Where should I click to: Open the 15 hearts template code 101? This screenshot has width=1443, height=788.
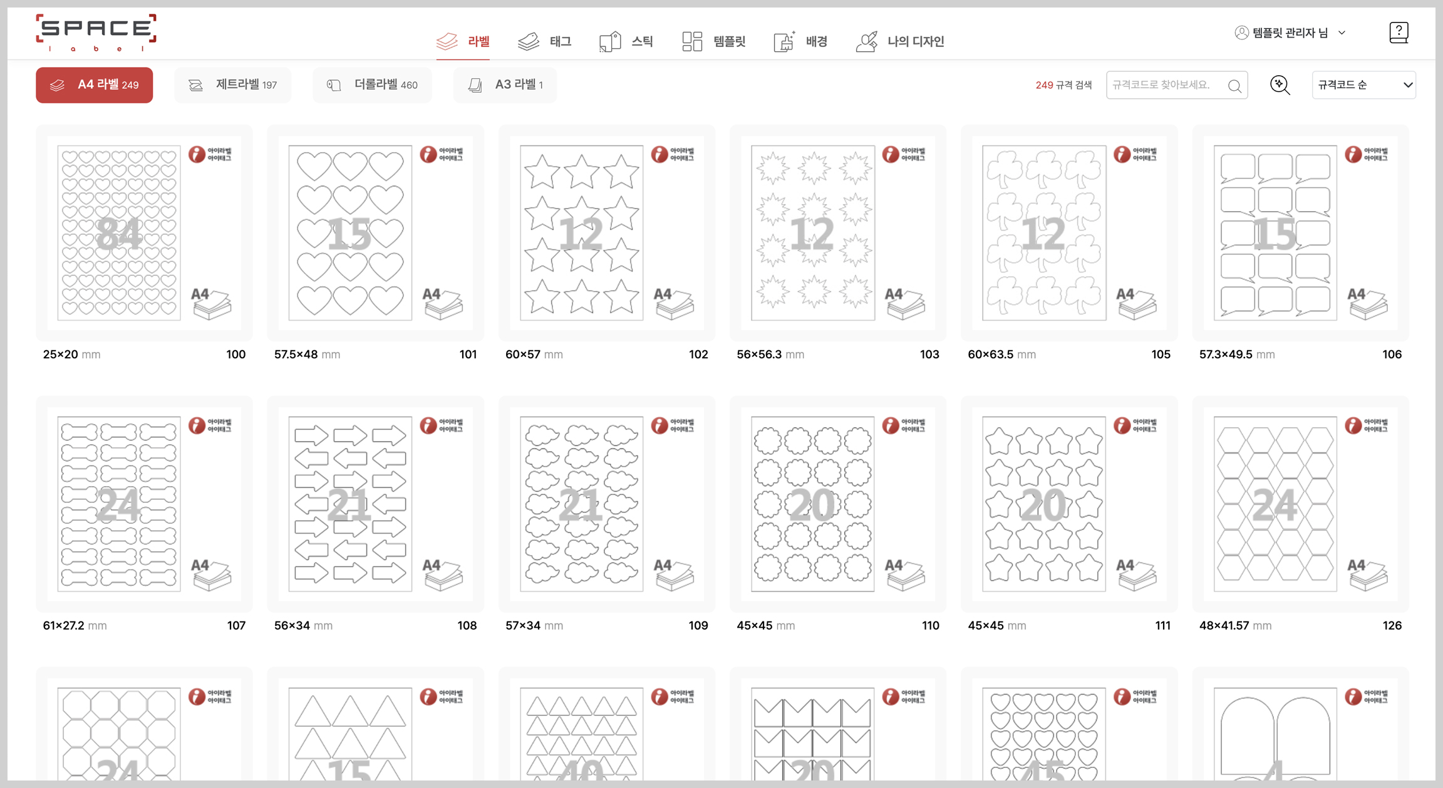click(x=376, y=233)
